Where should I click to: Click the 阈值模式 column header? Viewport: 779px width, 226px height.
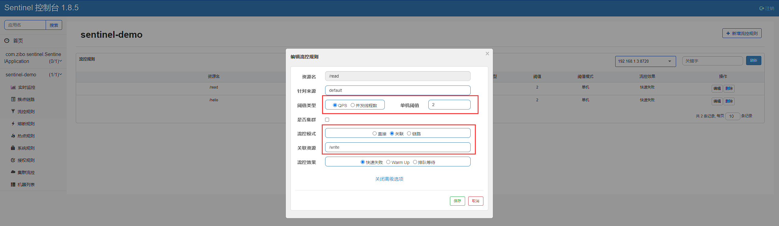pyautogui.click(x=585, y=76)
